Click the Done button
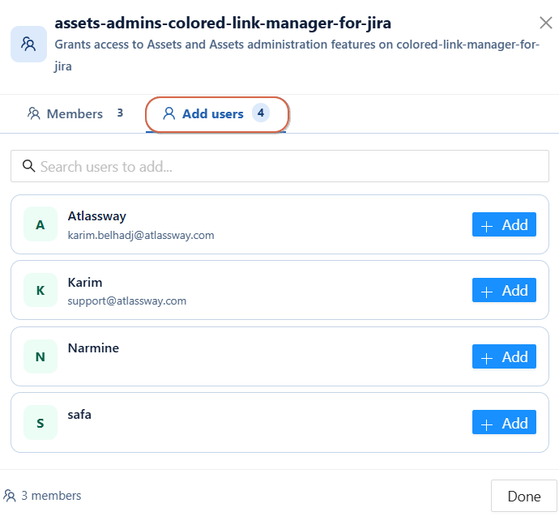Image resolution: width=559 pixels, height=516 pixels. pos(523,496)
